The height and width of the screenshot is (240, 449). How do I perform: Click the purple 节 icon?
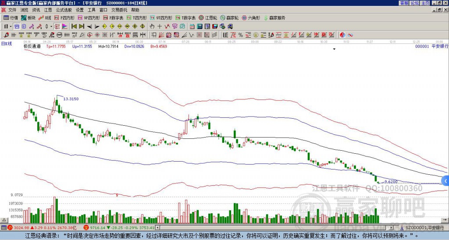tap(175, 27)
